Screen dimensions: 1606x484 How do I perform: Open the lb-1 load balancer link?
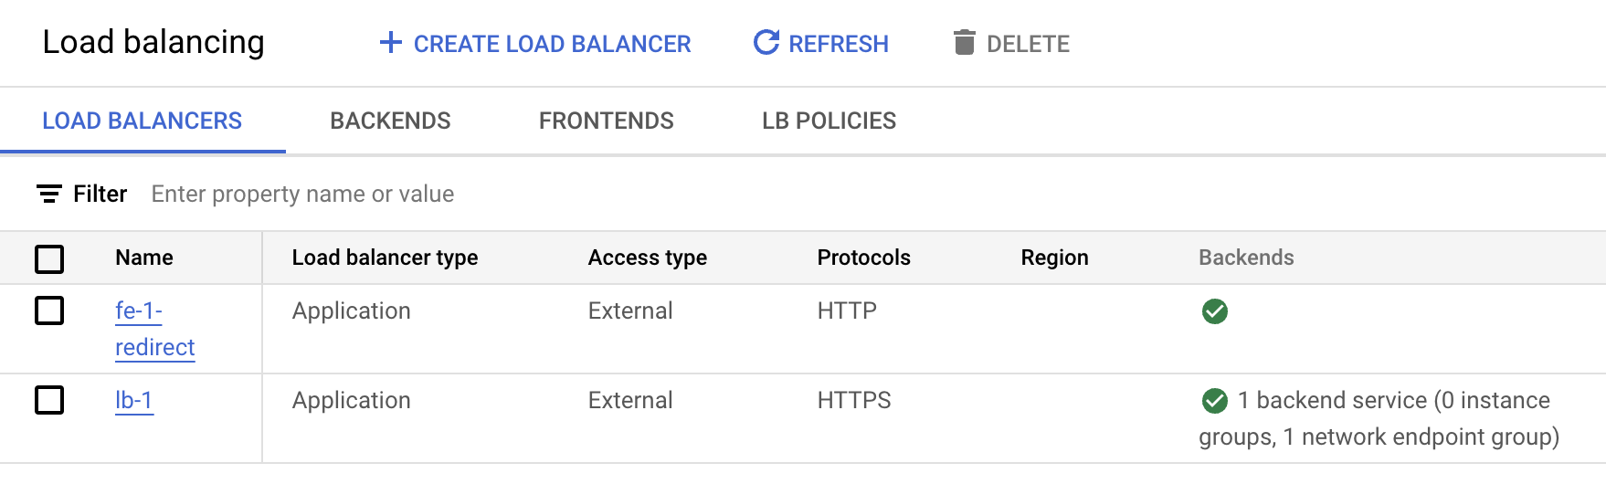pyautogui.click(x=133, y=401)
